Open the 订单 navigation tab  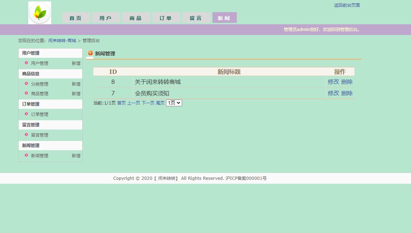click(166, 17)
